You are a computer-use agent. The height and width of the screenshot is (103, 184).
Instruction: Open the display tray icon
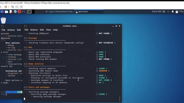pyautogui.click(x=164, y=11)
